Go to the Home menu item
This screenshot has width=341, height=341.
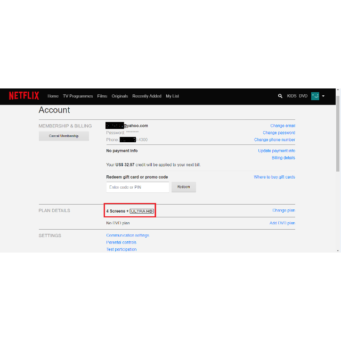[53, 96]
